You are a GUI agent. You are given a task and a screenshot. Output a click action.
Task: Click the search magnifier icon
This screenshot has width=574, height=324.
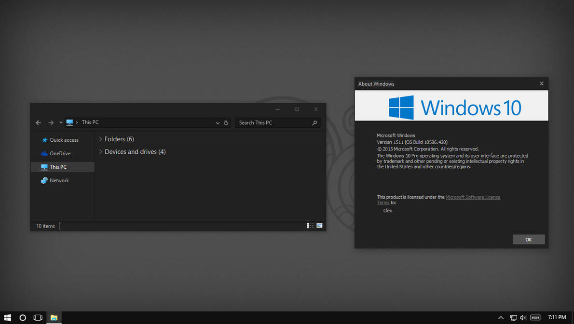(x=314, y=123)
